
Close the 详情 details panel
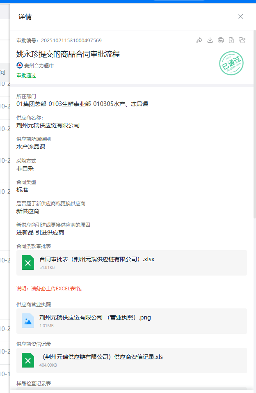[241, 16]
